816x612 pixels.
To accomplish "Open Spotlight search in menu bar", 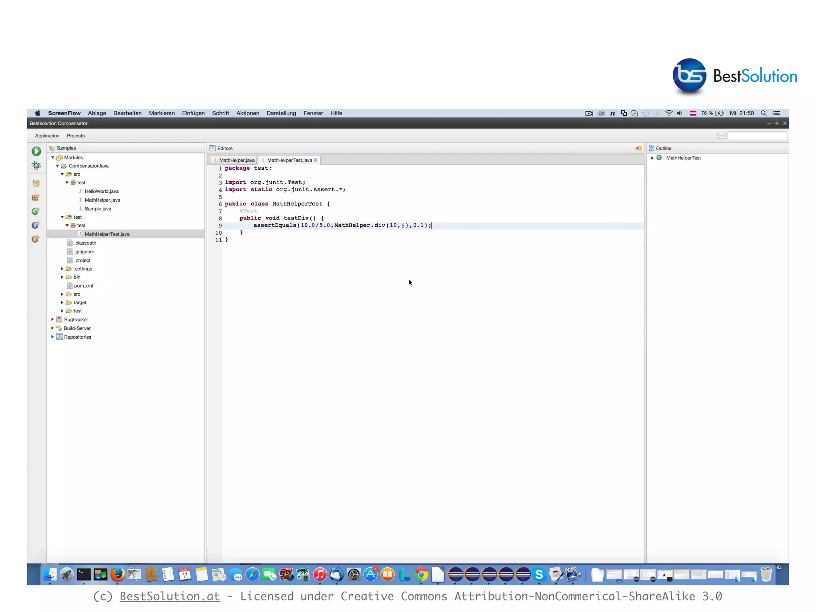I will (763, 113).
